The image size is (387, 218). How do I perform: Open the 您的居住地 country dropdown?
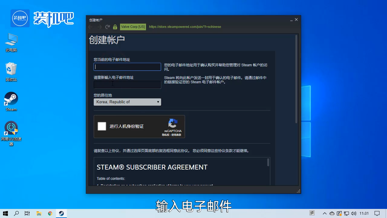point(127,102)
